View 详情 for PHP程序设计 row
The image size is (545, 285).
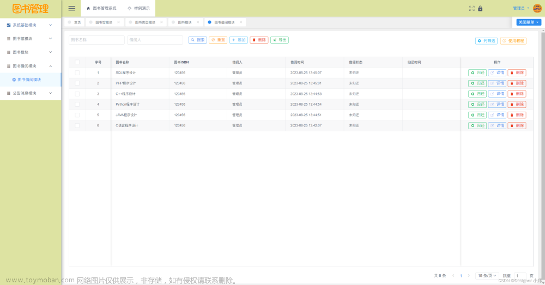tap(497, 83)
